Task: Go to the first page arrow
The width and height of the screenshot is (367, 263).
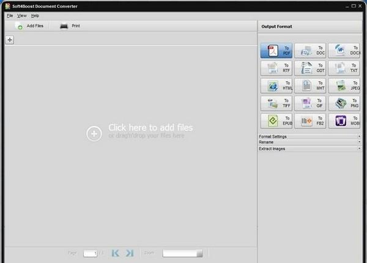Action: coord(116,253)
